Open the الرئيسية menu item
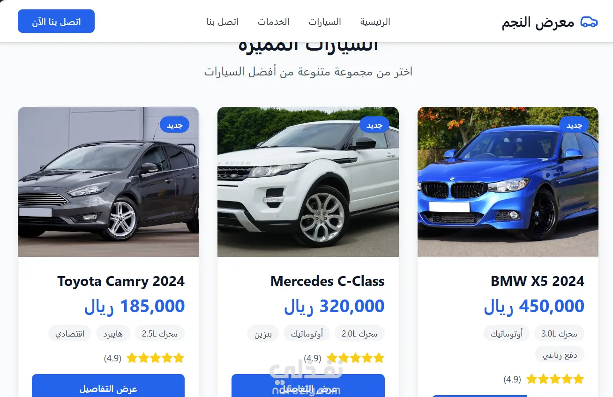Image resolution: width=613 pixels, height=397 pixels. 375,22
